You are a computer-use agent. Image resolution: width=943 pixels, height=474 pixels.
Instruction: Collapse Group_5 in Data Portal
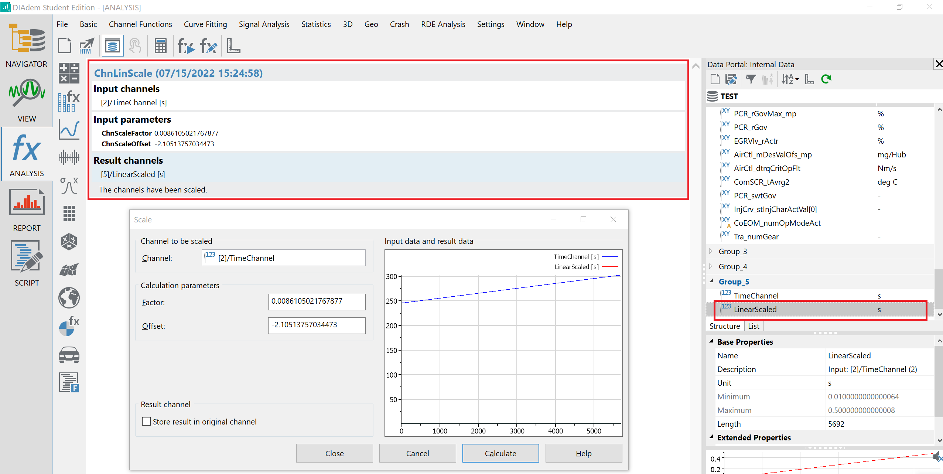coord(711,281)
